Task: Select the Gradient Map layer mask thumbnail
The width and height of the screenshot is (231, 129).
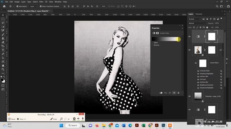Action: (x=212, y=37)
